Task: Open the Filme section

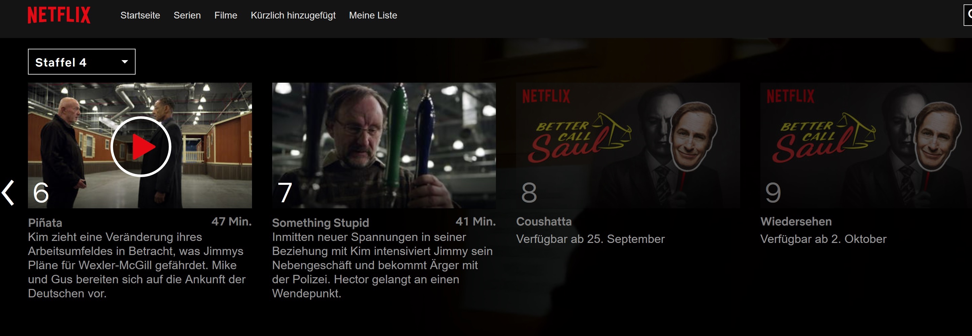Action: pyautogui.click(x=226, y=15)
